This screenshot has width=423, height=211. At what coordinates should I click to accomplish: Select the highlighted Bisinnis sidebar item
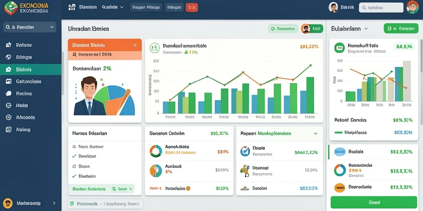pos(31,69)
